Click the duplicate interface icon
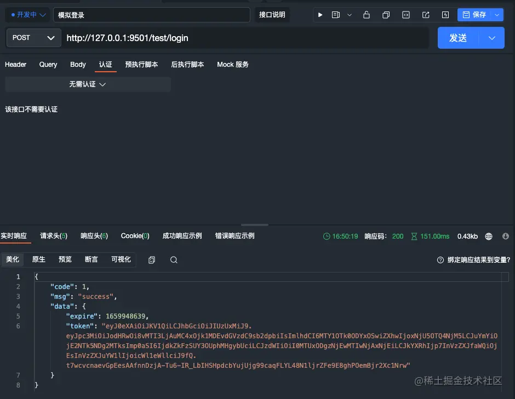The height and width of the screenshot is (399, 515). coord(386,15)
